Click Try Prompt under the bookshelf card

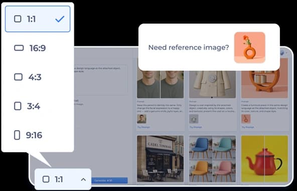247,127
